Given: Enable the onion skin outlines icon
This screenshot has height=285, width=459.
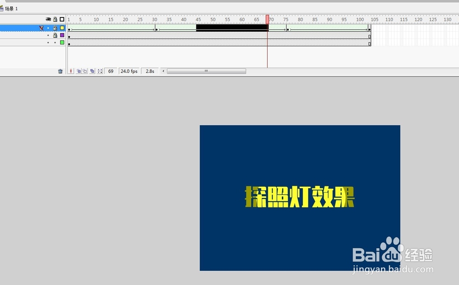Looking at the screenshot, I should point(85,71).
